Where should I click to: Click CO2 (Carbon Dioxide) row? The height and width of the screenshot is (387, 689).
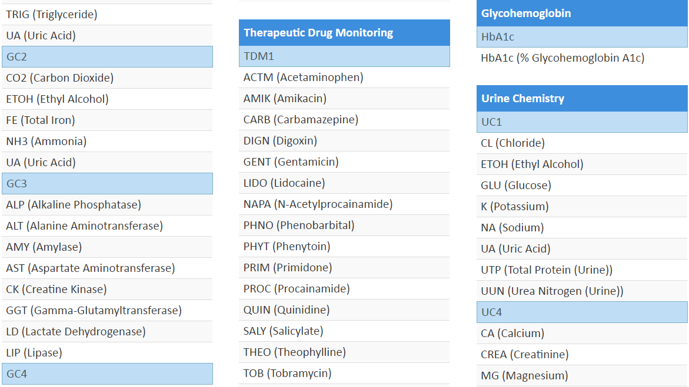click(59, 78)
